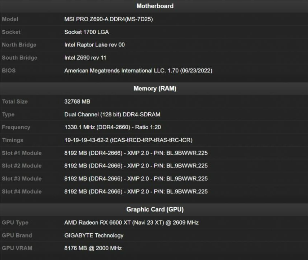The height and width of the screenshot is (260, 308).
Task: Click the Frequency row showing 1330.1 MHz
Action: coord(112,127)
